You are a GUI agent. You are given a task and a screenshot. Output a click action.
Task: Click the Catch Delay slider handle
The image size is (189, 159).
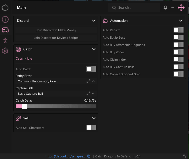point(25,106)
